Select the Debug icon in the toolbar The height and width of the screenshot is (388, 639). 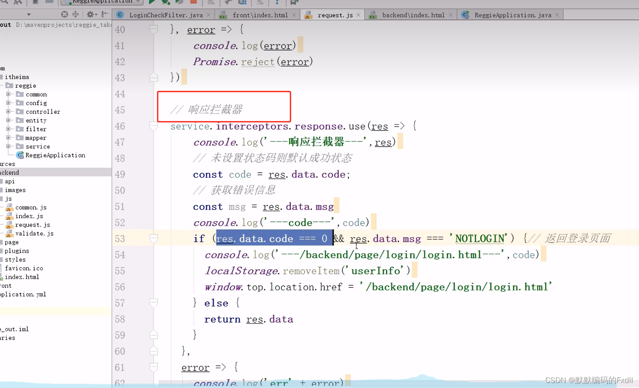click(165, 2)
